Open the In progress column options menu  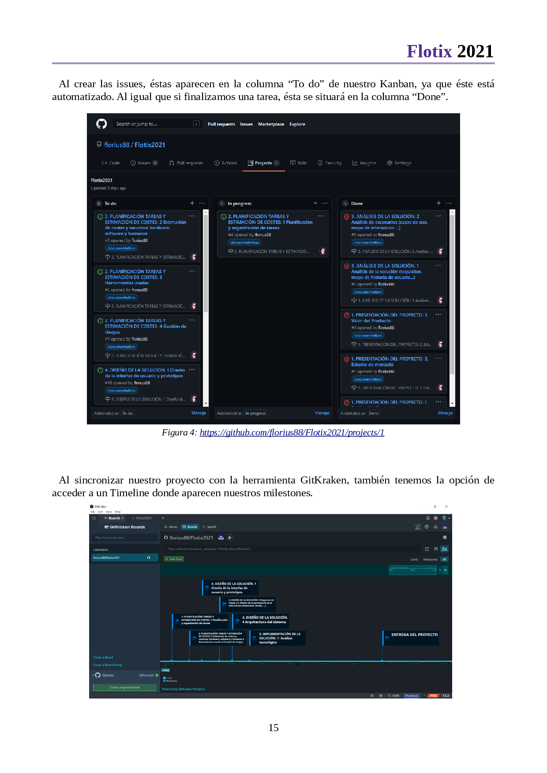pos(325,203)
